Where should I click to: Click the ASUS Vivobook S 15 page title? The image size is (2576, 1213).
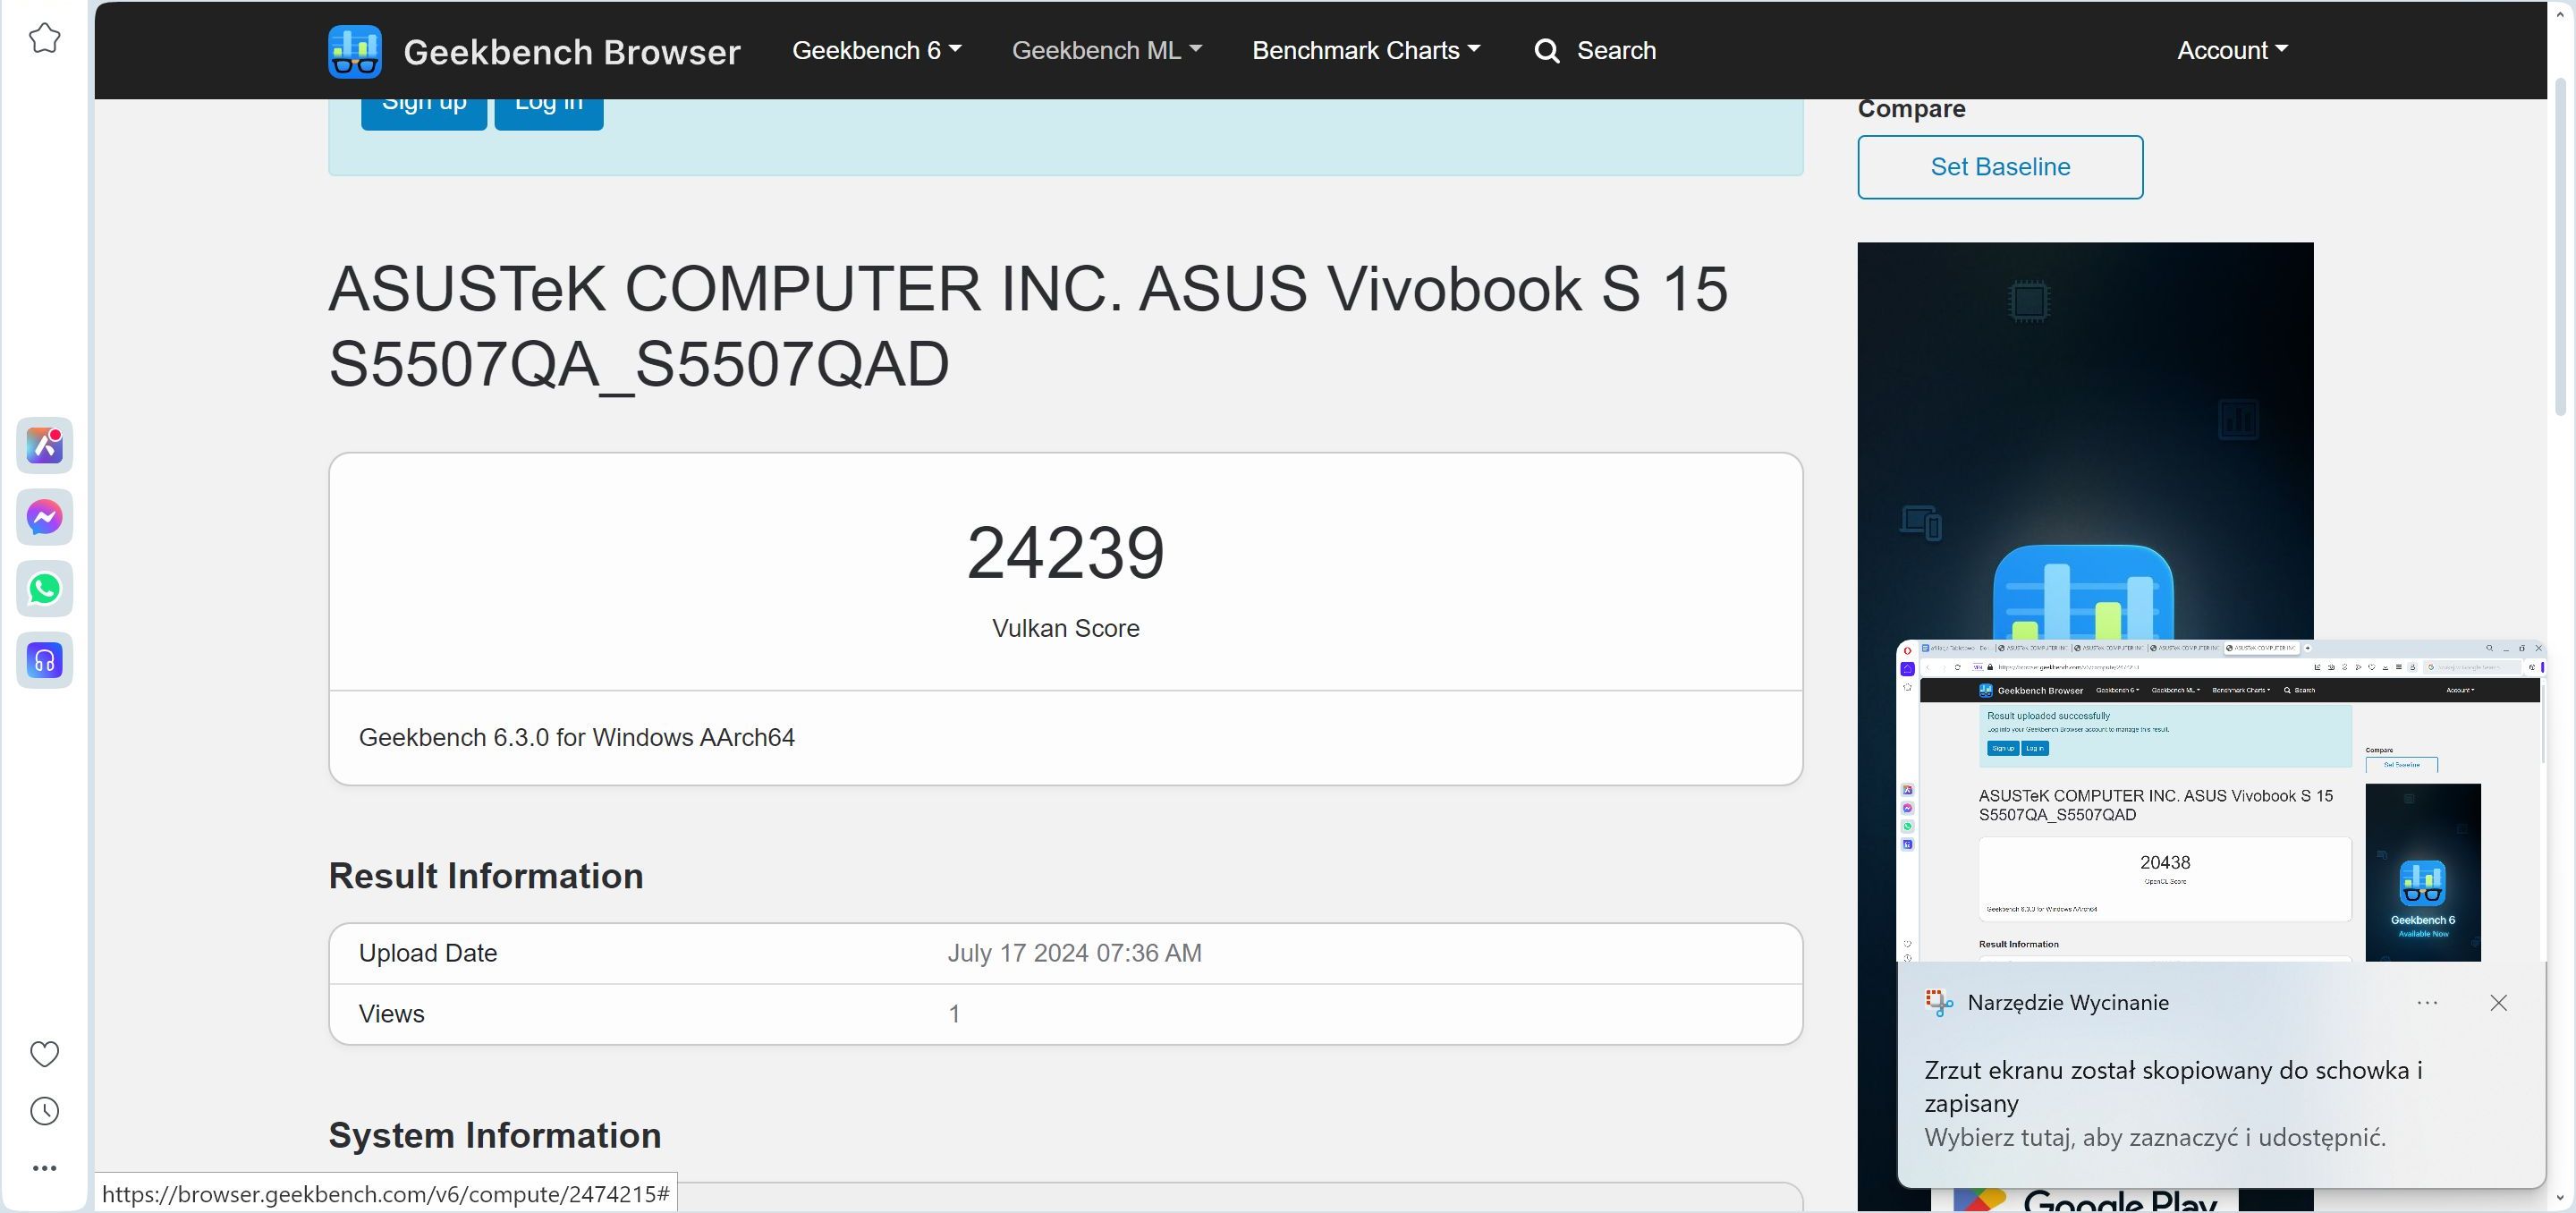coord(1028,326)
